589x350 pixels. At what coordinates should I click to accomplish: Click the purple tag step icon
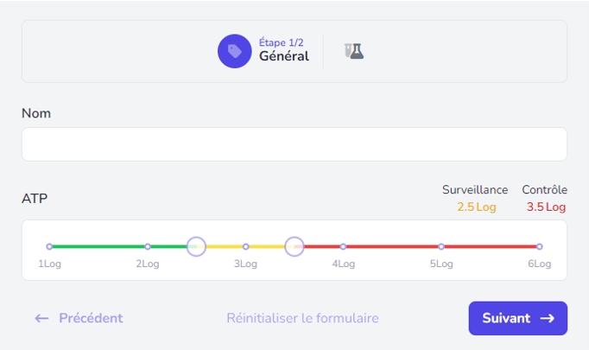(234, 51)
